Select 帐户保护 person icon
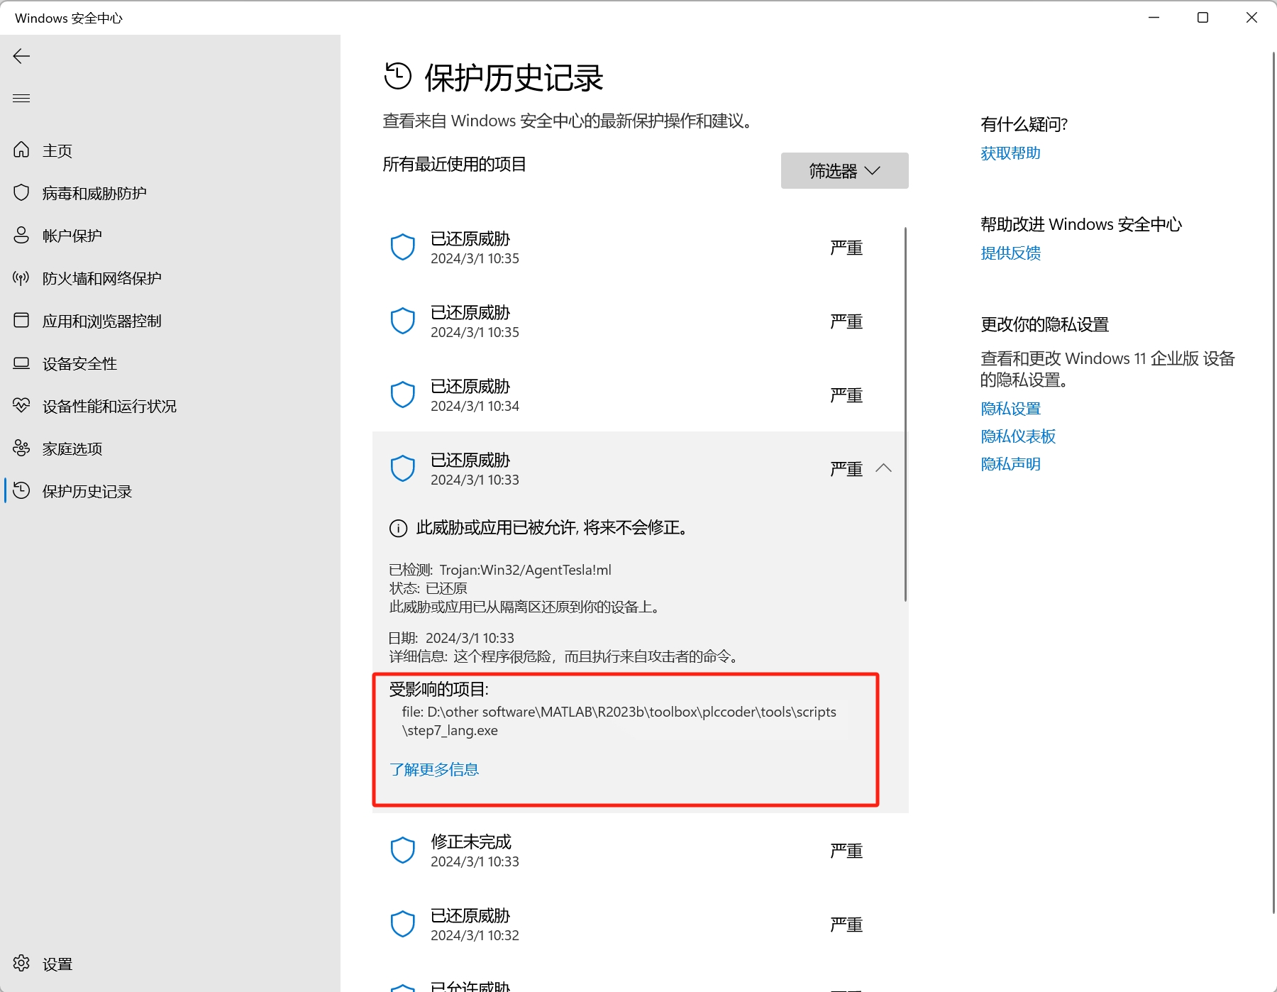This screenshot has width=1277, height=992. coord(21,235)
